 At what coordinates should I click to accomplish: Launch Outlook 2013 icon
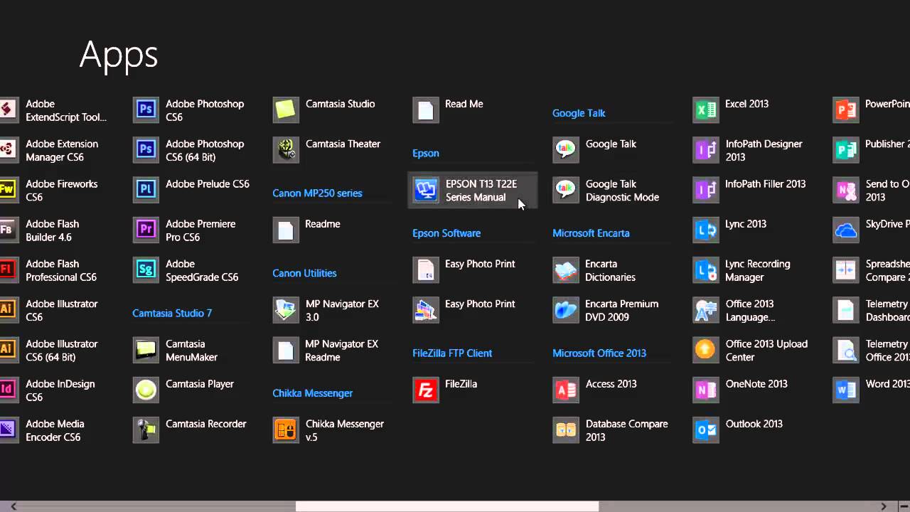click(706, 430)
